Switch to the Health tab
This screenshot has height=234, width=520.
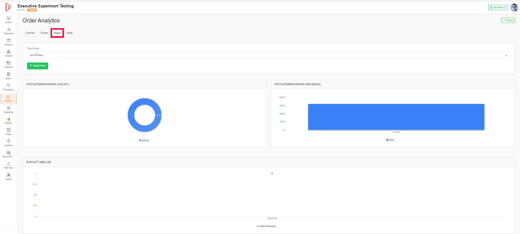[70, 33]
